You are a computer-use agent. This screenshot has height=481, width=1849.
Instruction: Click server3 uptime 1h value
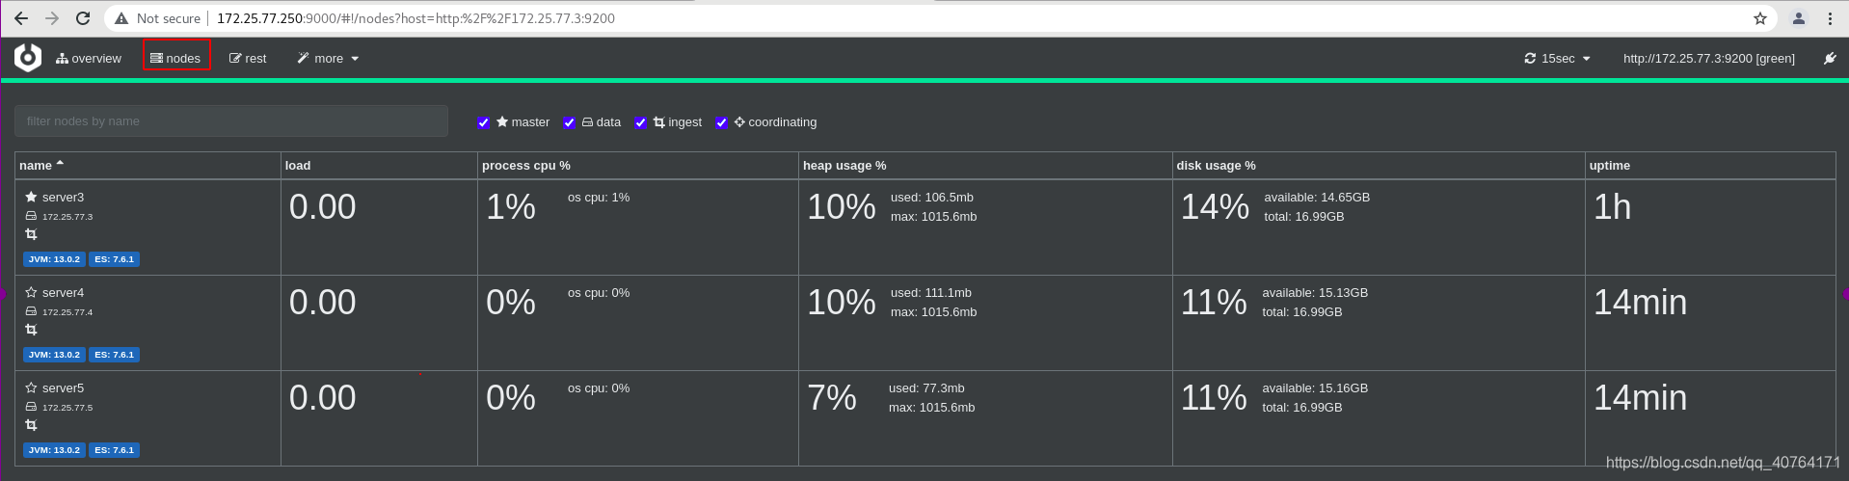point(1612,207)
